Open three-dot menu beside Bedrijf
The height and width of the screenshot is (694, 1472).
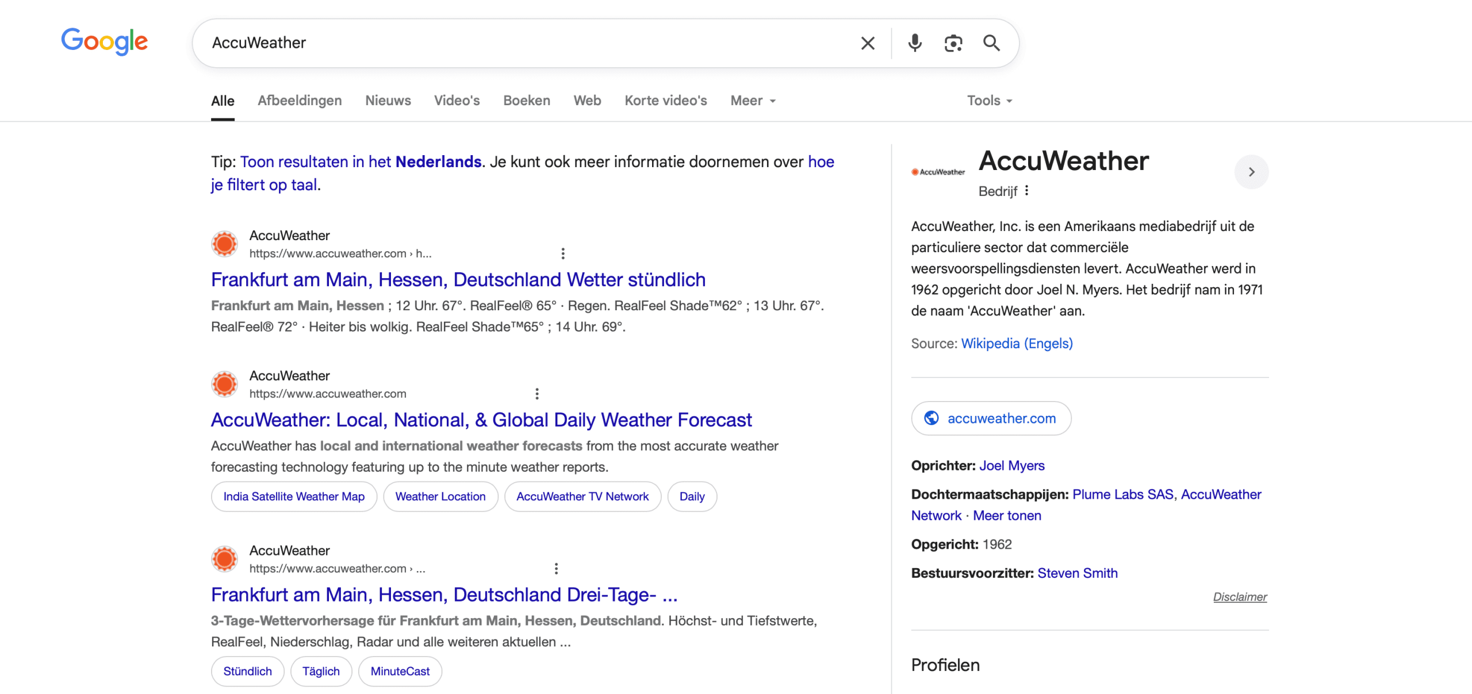[1027, 191]
